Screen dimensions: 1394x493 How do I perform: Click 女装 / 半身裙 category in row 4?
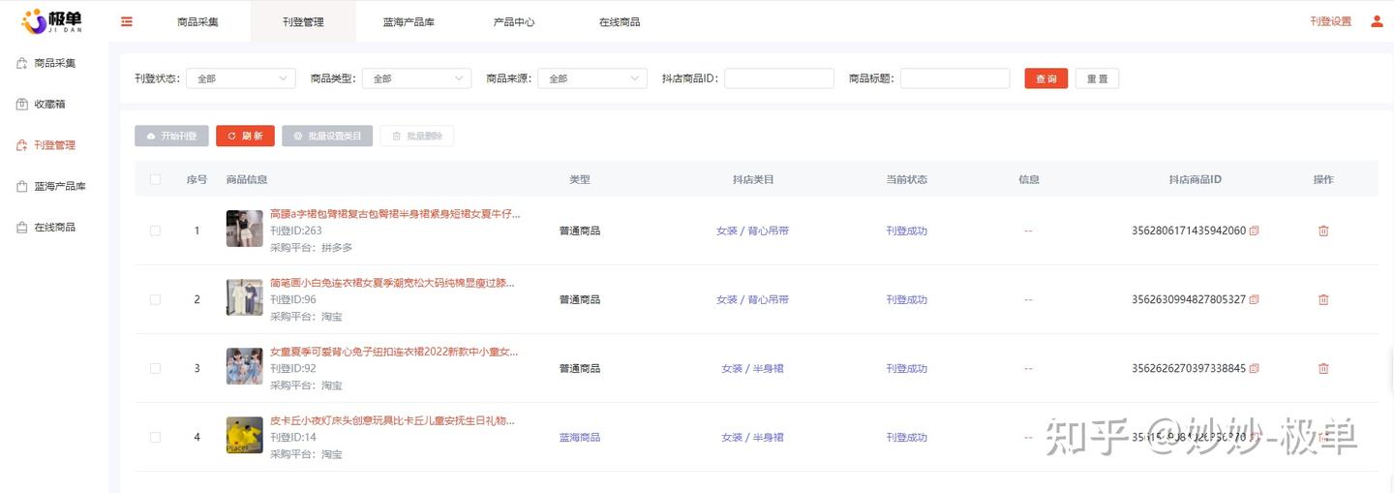point(752,437)
